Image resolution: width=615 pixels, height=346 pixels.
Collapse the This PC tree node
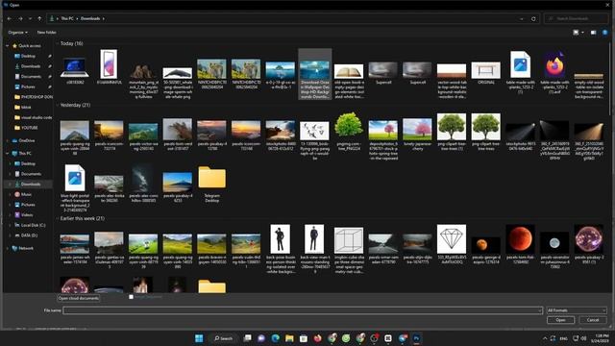(x=8, y=154)
